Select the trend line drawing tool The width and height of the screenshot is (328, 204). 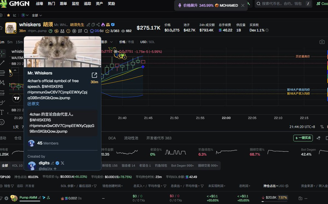(x=2, y=63)
